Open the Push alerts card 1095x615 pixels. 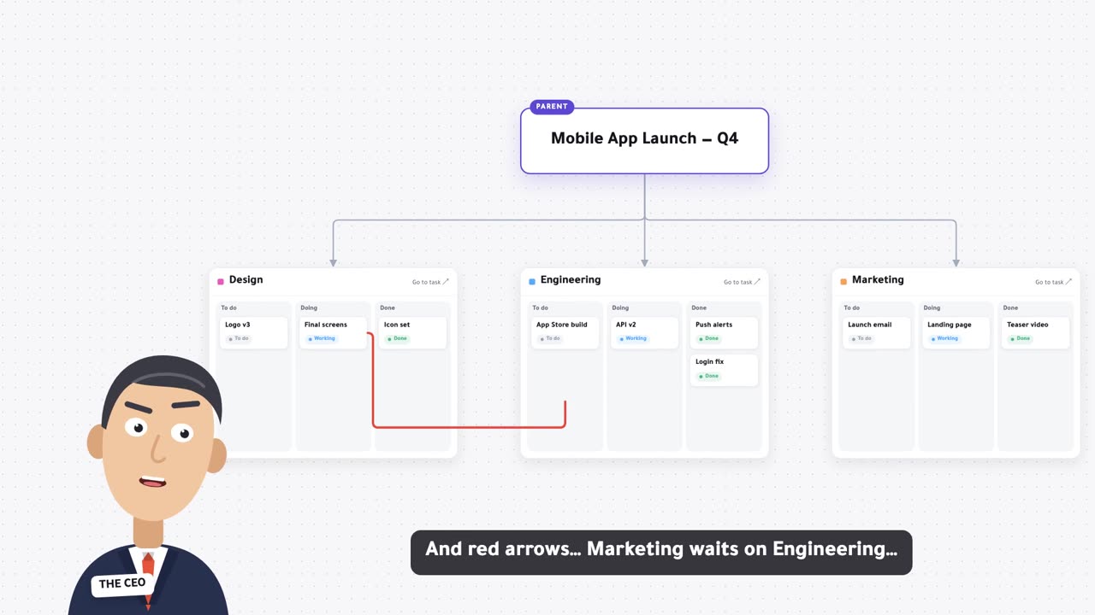(x=725, y=332)
